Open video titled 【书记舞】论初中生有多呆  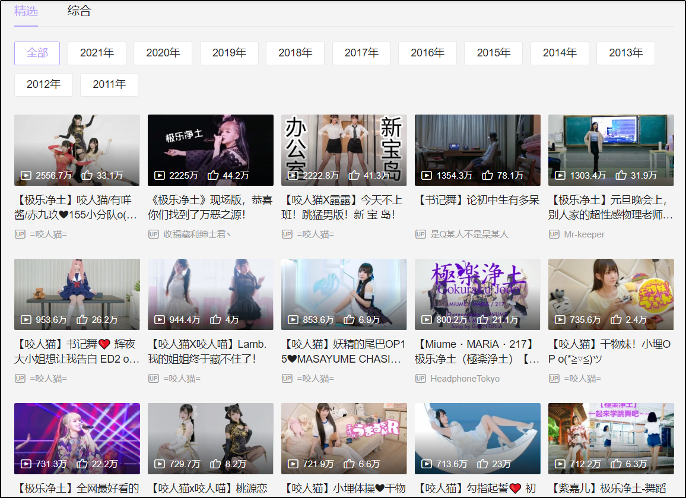[477, 200]
